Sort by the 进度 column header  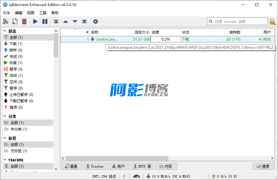(166, 32)
